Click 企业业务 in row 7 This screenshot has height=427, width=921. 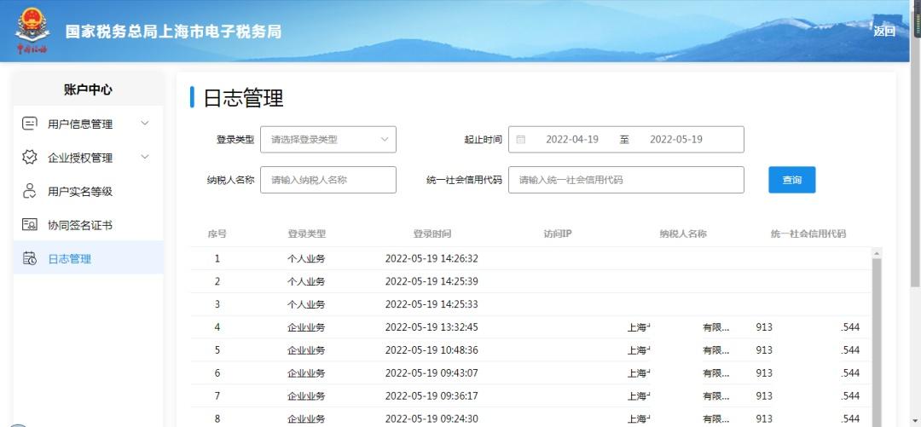tap(306, 395)
